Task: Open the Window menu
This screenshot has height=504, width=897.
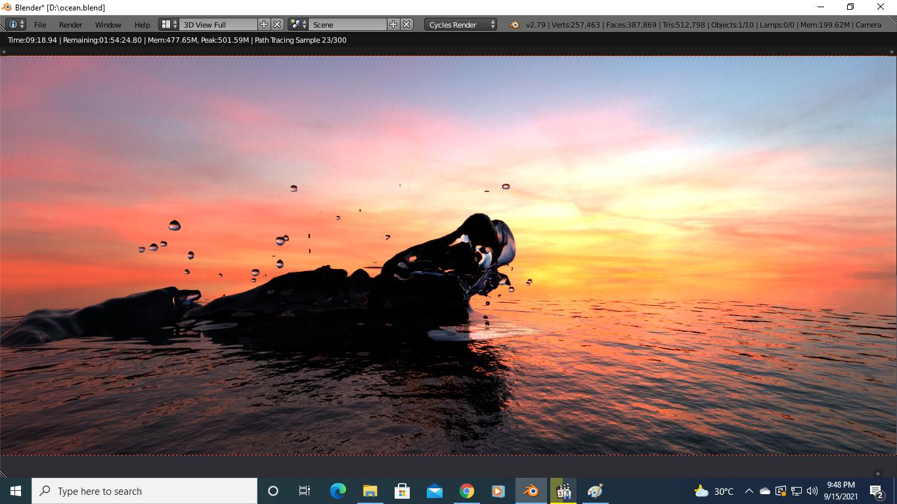Action: pos(108,24)
